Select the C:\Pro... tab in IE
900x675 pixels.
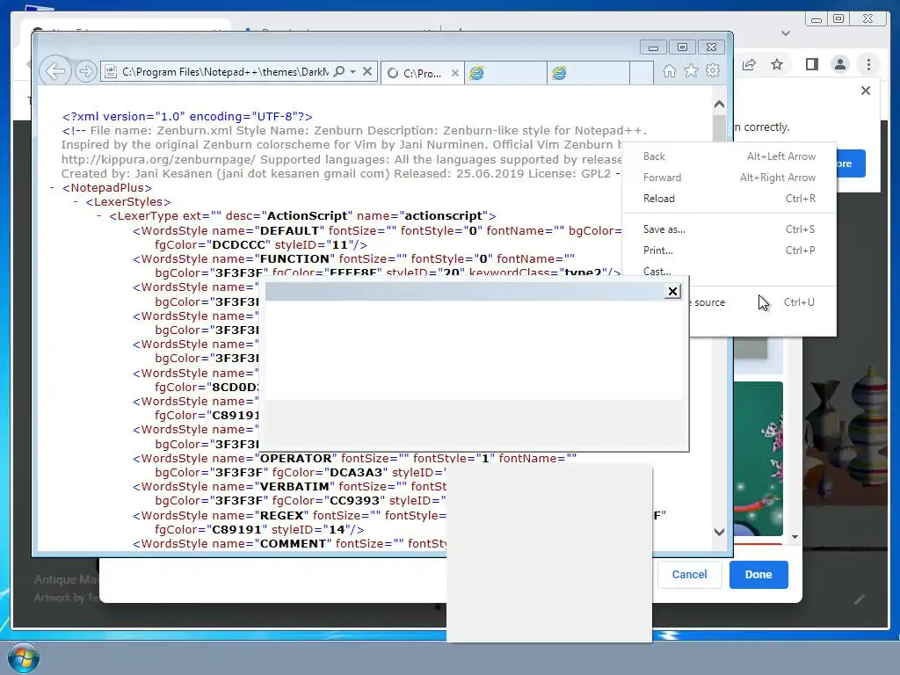[x=422, y=73]
